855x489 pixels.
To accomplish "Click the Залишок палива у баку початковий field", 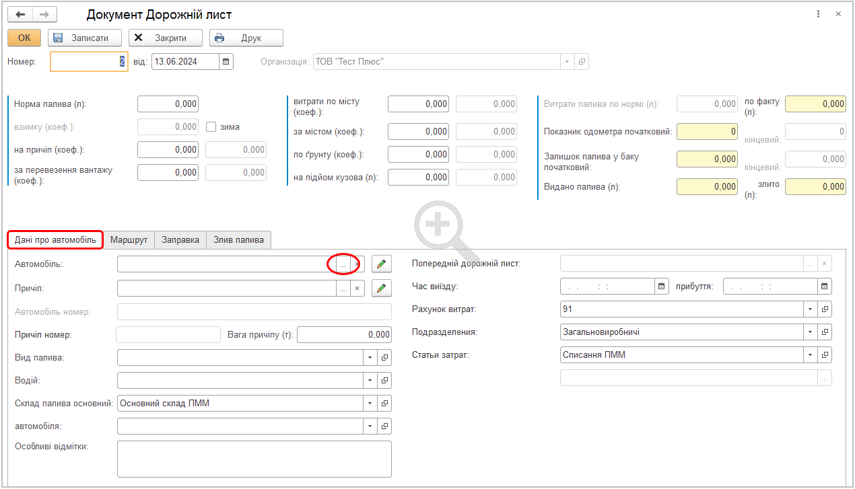I will coord(707,159).
